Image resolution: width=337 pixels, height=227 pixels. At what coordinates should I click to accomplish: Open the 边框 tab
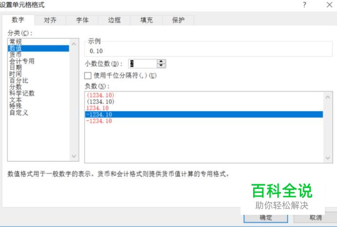pos(114,20)
